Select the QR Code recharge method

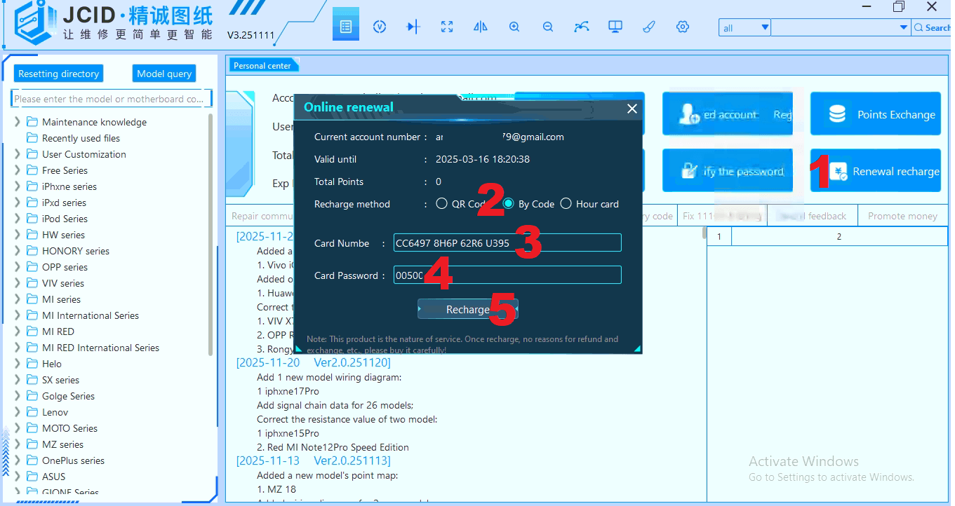pos(441,204)
